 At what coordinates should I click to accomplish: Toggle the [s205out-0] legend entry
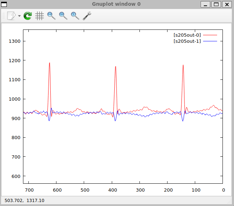(x=187, y=35)
